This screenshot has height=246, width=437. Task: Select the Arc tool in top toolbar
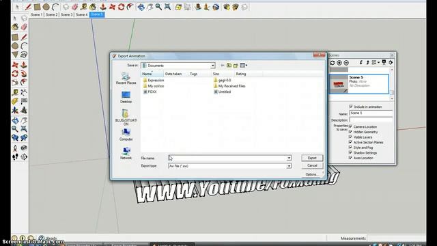point(55,7)
